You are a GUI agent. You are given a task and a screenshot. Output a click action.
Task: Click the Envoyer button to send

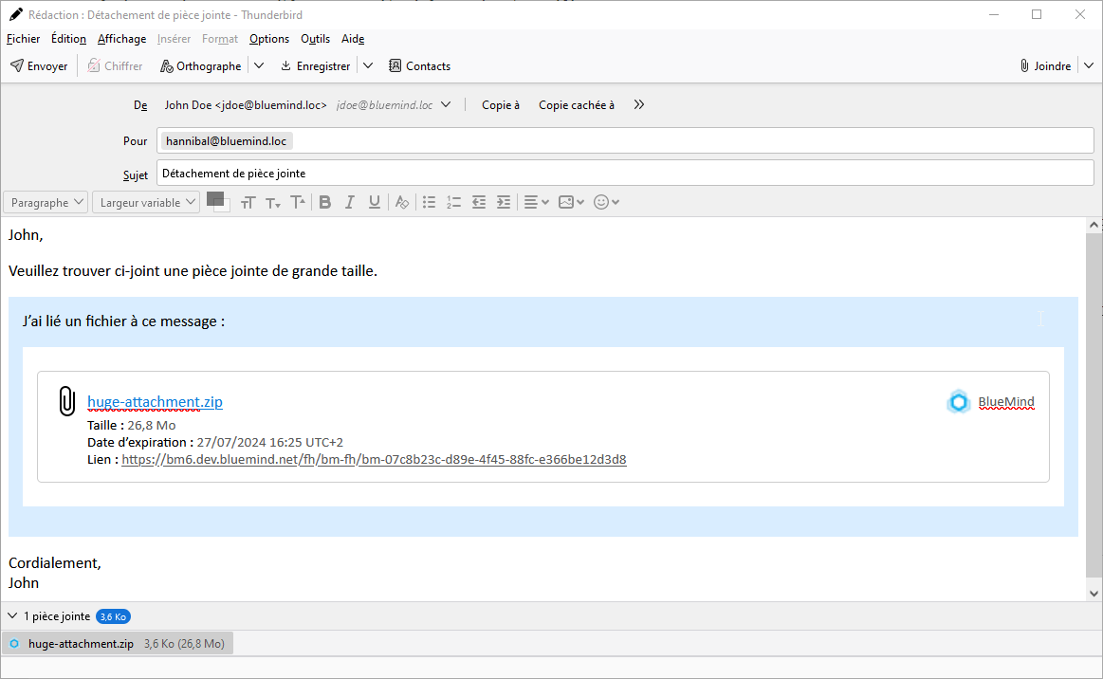click(39, 66)
